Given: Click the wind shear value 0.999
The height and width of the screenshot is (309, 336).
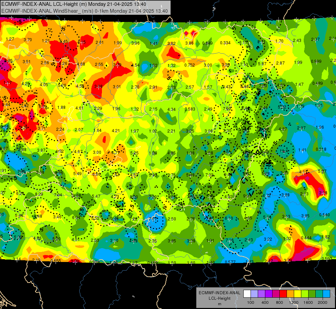Looking at the screenshot, I should 316,61.
